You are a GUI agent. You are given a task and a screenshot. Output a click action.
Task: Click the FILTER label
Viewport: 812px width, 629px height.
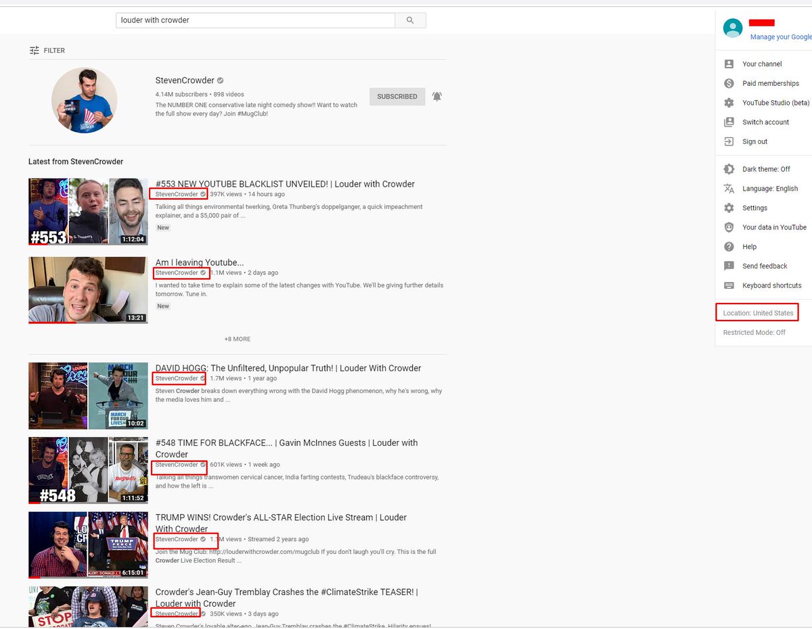click(54, 51)
